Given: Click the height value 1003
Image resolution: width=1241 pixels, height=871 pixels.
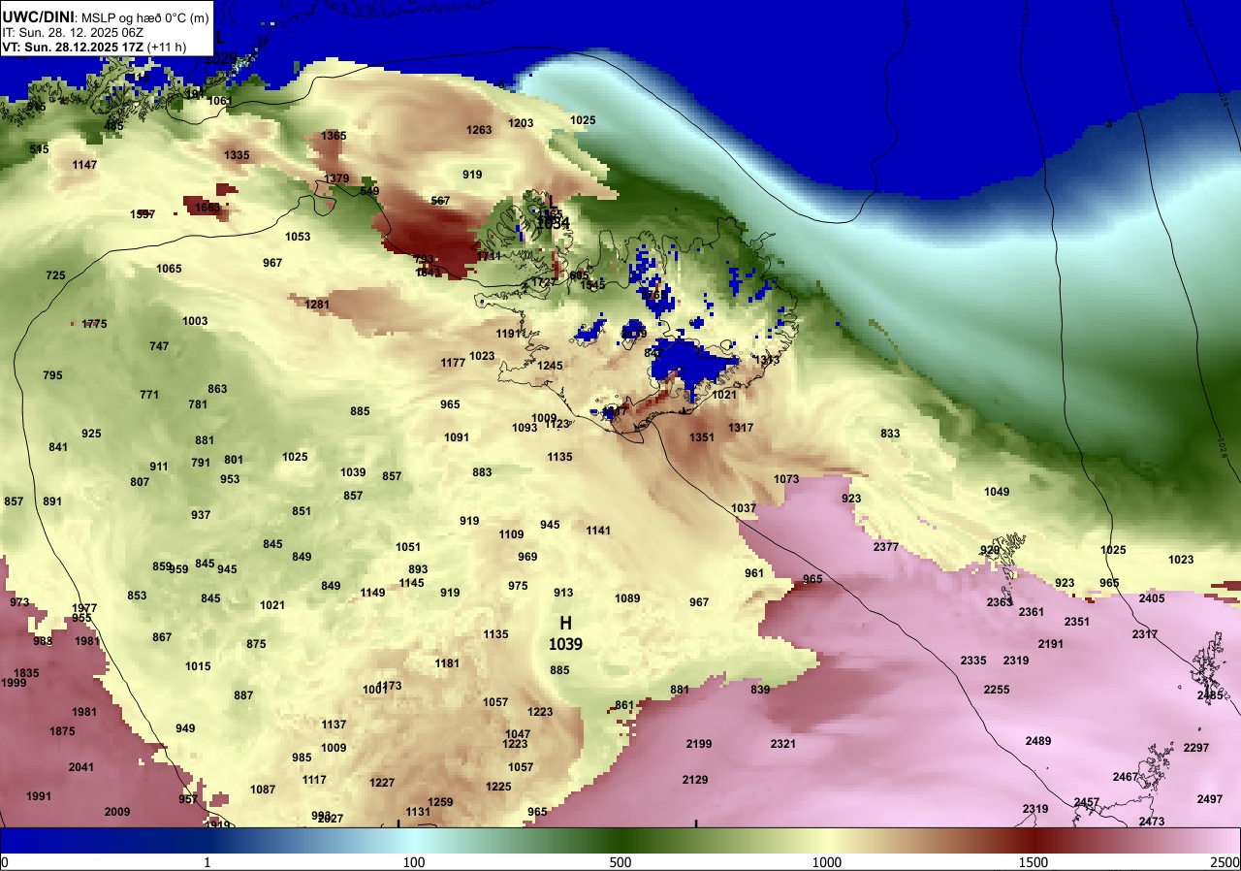Looking at the screenshot, I should 195,321.
